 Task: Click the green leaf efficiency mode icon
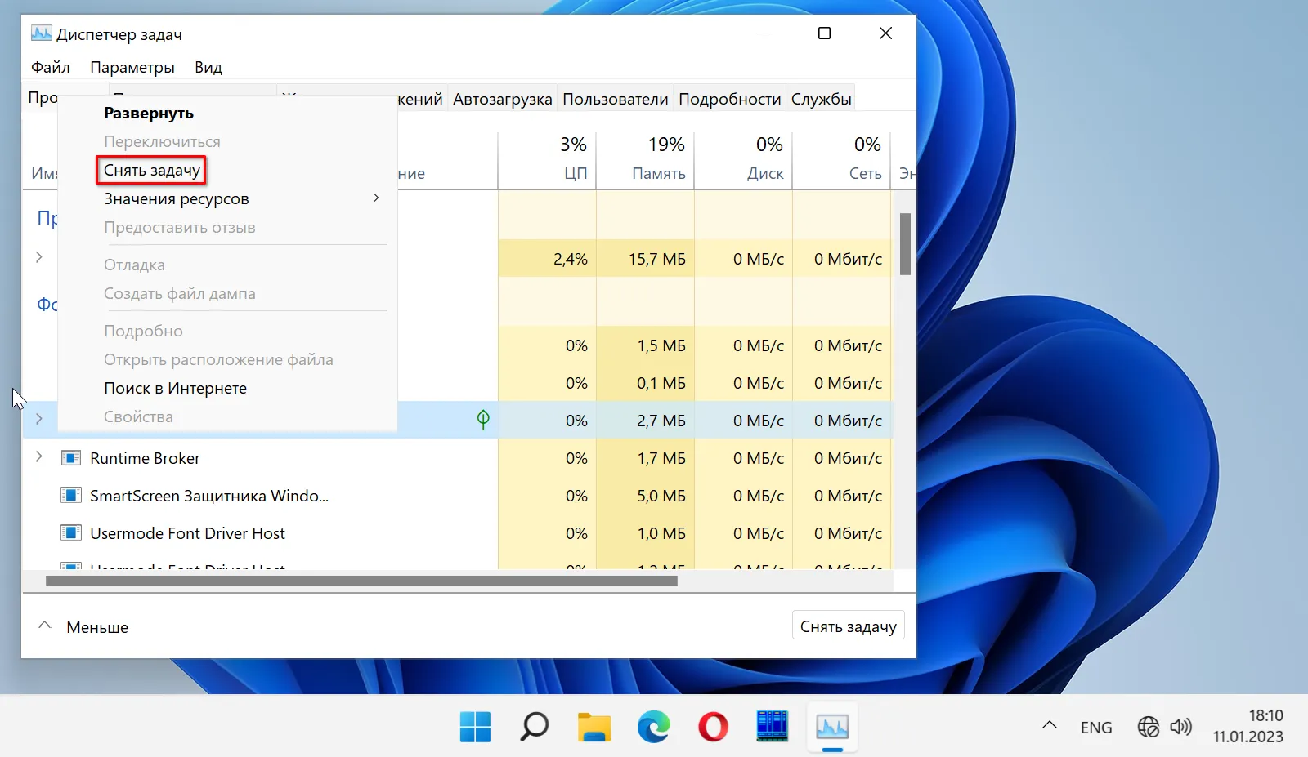click(483, 420)
